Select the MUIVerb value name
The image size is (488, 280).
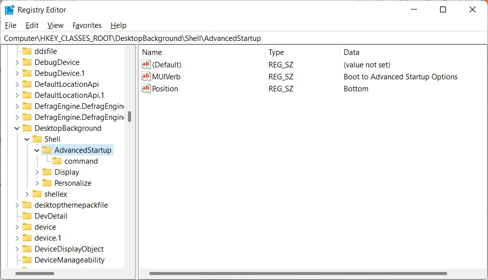(166, 76)
